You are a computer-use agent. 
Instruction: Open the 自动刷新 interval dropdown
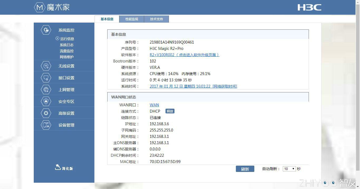click(289, 169)
